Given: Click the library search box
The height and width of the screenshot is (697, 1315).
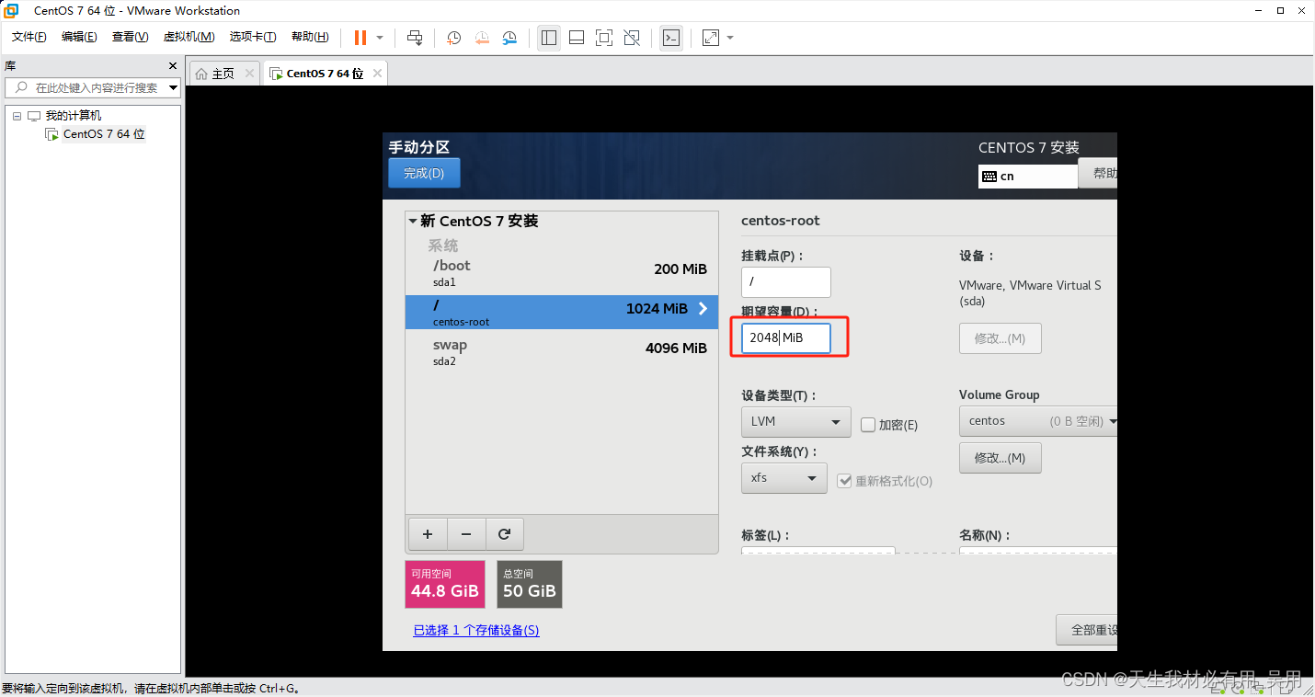Looking at the screenshot, I should (86, 87).
